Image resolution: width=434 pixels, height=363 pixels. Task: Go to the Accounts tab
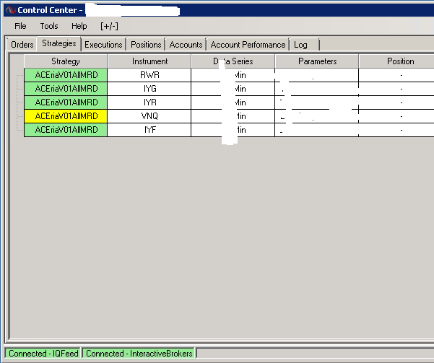click(x=186, y=45)
